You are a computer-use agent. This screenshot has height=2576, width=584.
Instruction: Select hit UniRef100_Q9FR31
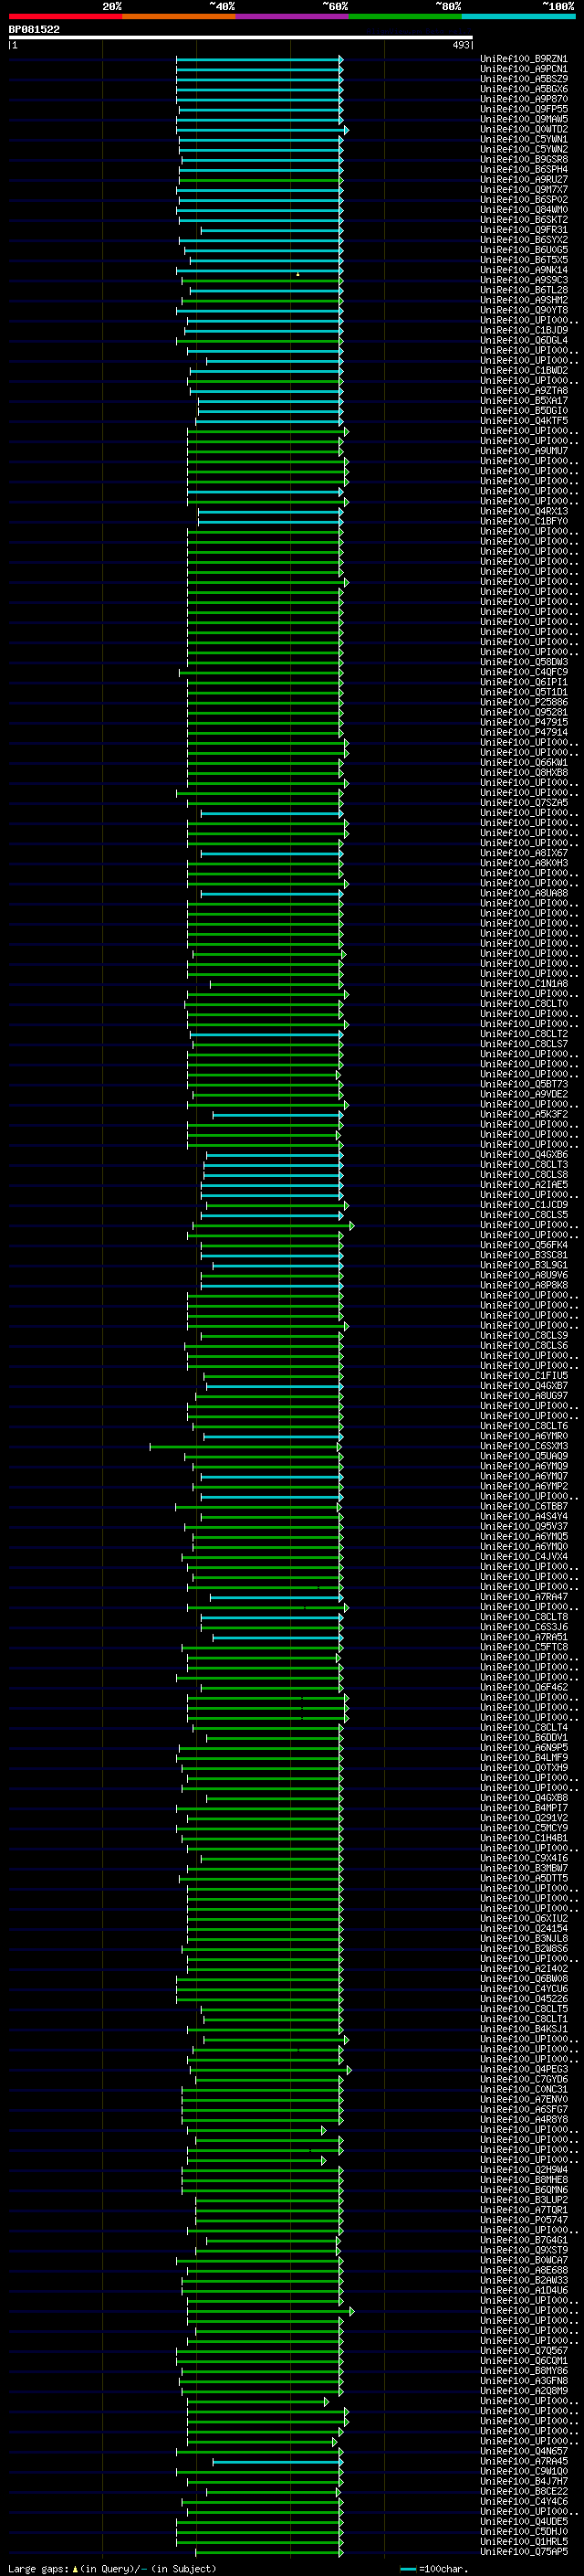[x=523, y=230]
